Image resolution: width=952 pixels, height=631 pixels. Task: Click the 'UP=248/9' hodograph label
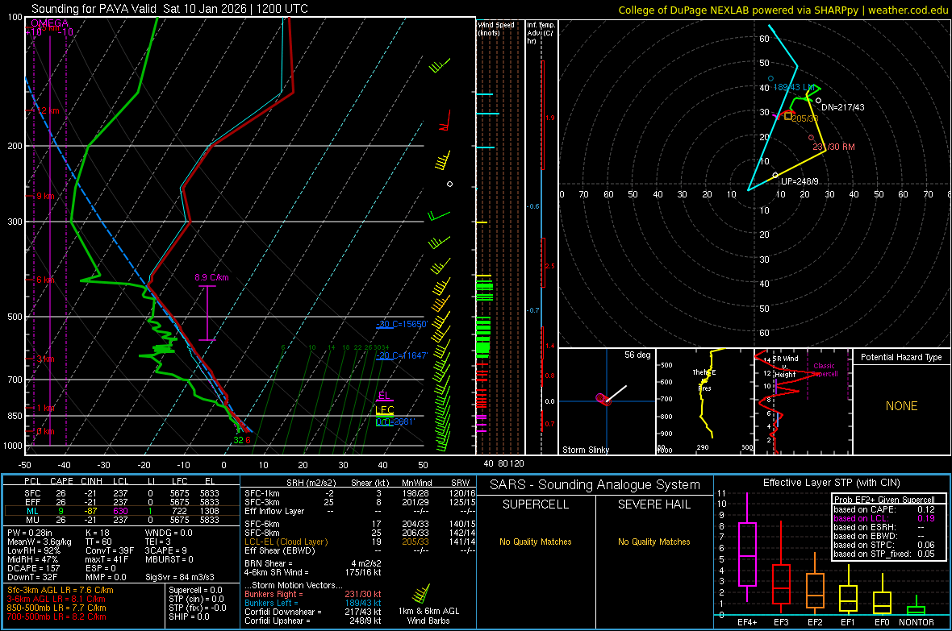click(x=799, y=181)
